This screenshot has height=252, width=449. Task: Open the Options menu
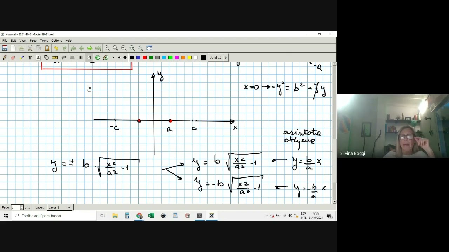56,41
